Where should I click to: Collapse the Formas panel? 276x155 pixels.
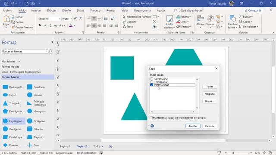pos(52,42)
